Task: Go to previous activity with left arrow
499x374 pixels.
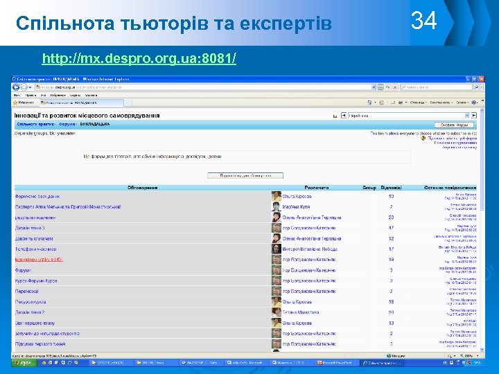Action: tap(344, 116)
